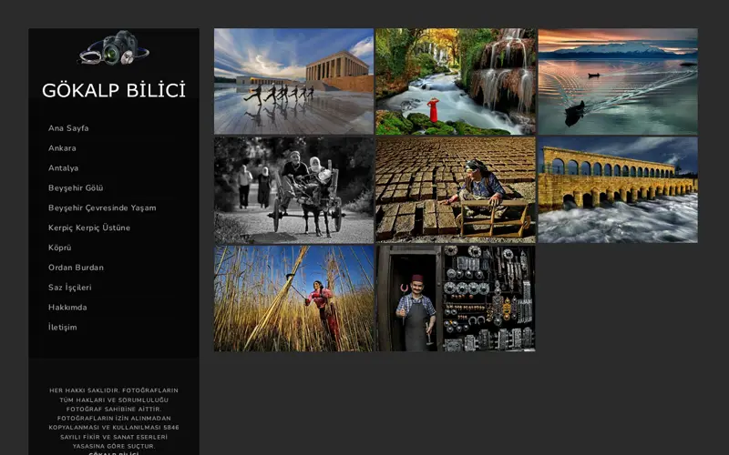Go to Saz İşçileri gallery
Image resolution: width=729 pixels, height=455 pixels.
[x=70, y=288]
